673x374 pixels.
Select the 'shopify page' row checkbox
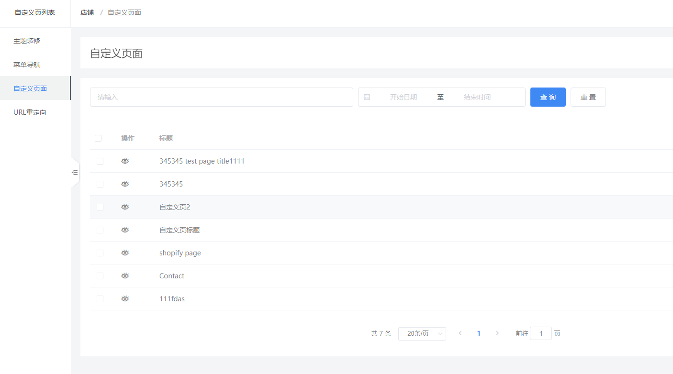pos(100,253)
